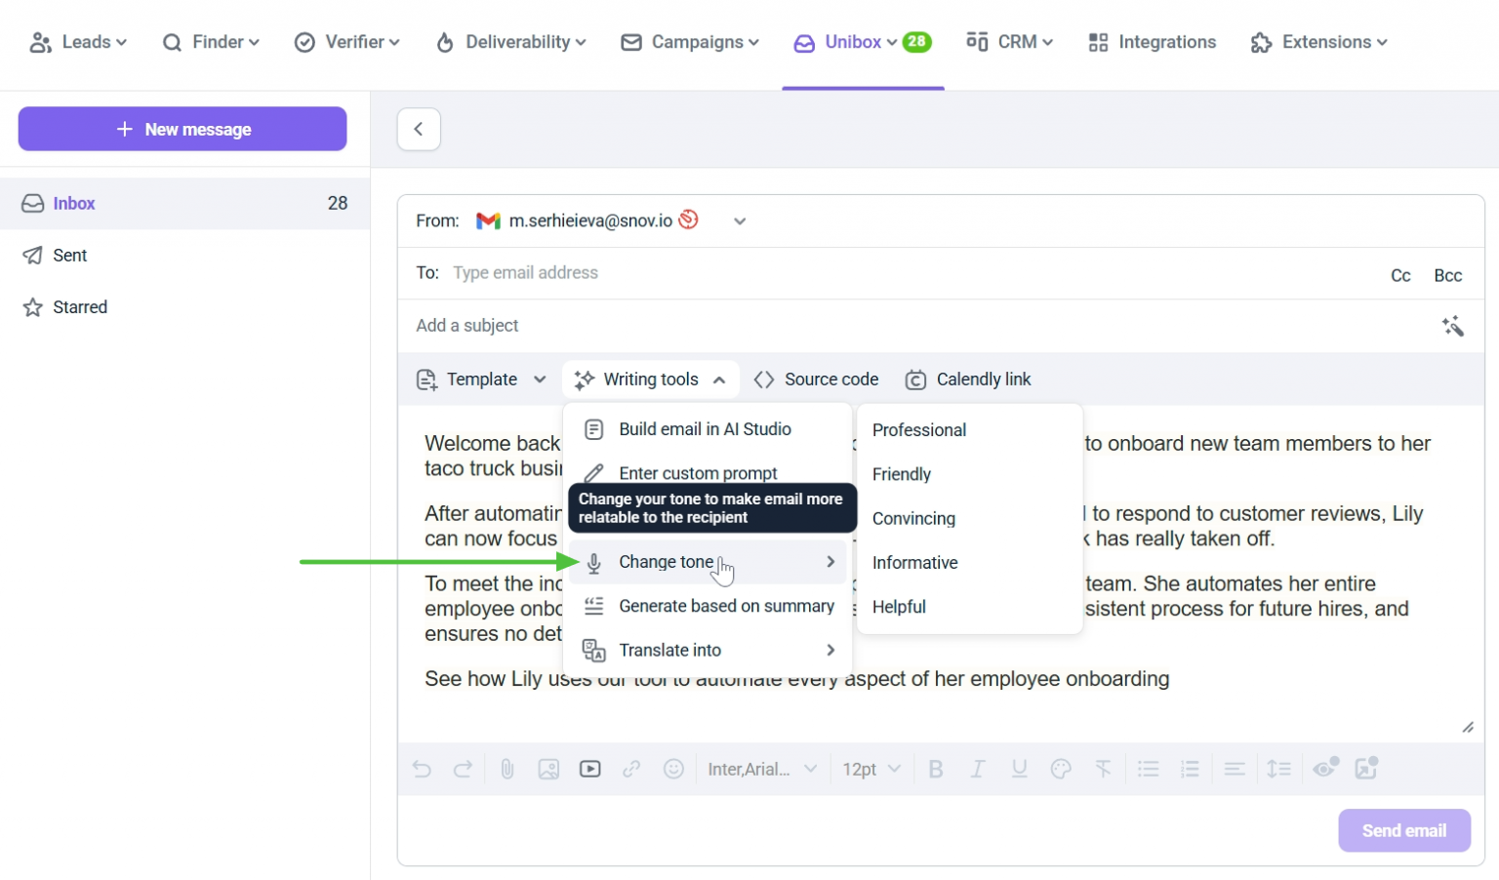This screenshot has width=1499, height=880.
Task: Choose the Professional tone
Action: pos(919,430)
